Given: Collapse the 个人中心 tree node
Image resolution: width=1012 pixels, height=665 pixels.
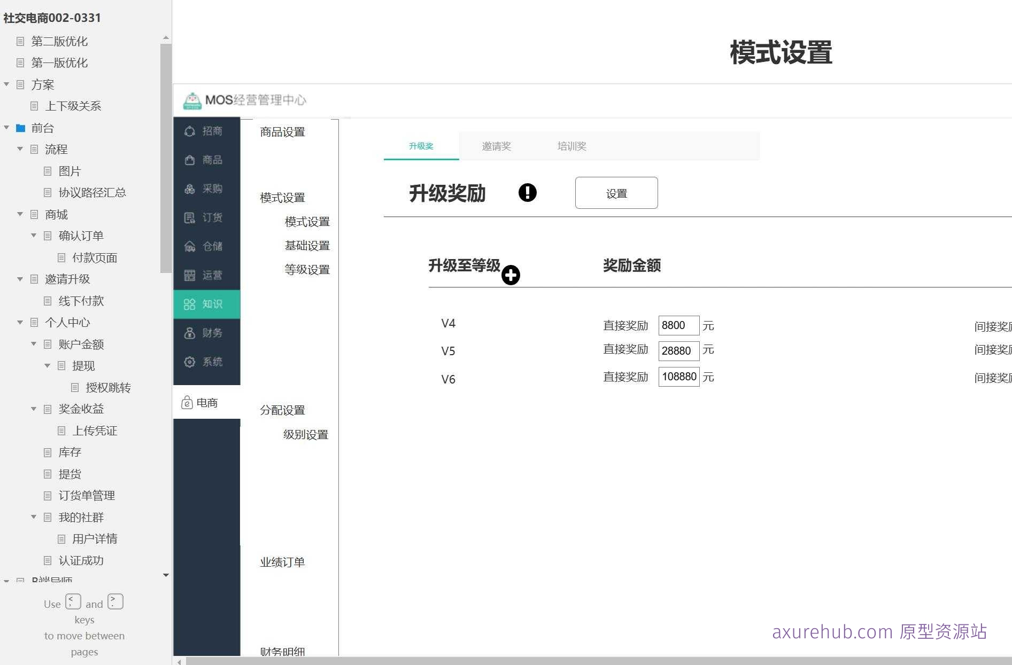Looking at the screenshot, I should [20, 322].
